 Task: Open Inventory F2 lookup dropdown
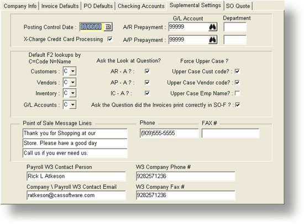pyautogui.click(x=73, y=93)
